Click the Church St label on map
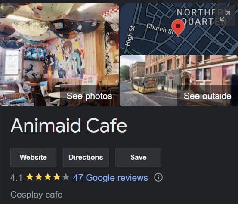Viewport: 238px width, 204px height. (160, 28)
